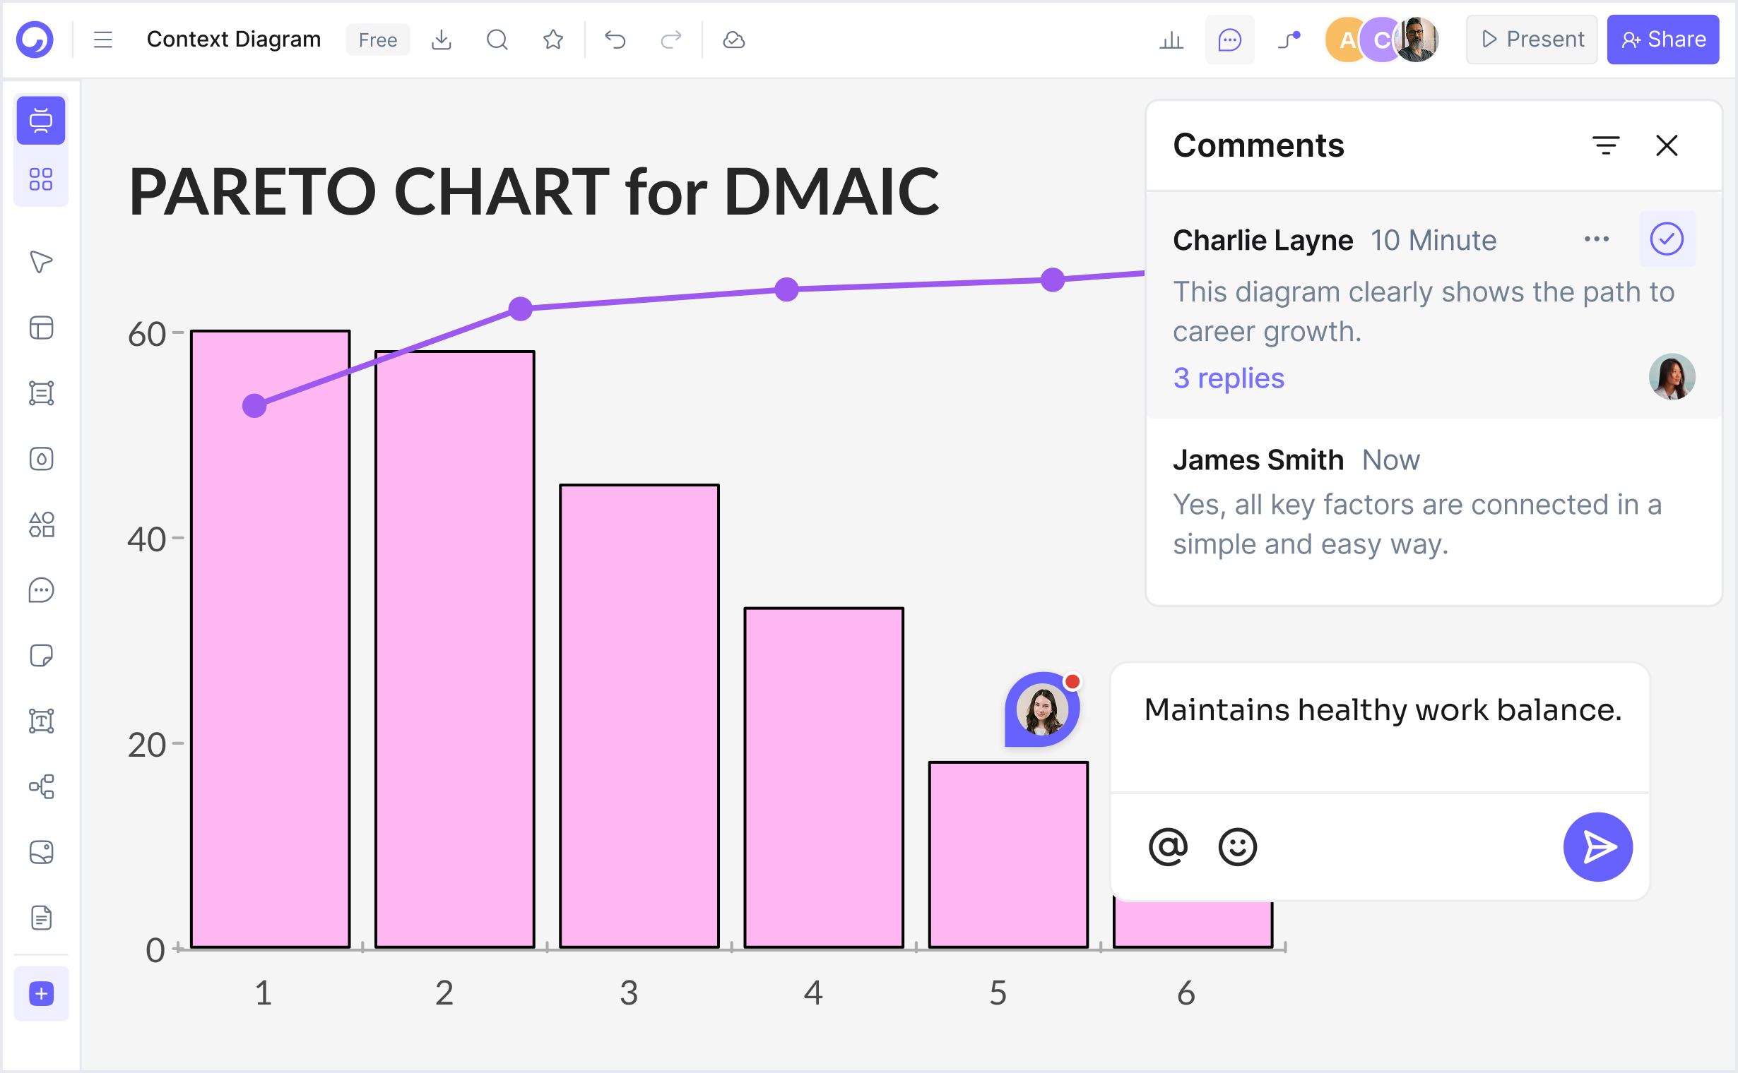The width and height of the screenshot is (1738, 1073).
Task: Click the comment pin avatar on chart
Action: (1042, 709)
